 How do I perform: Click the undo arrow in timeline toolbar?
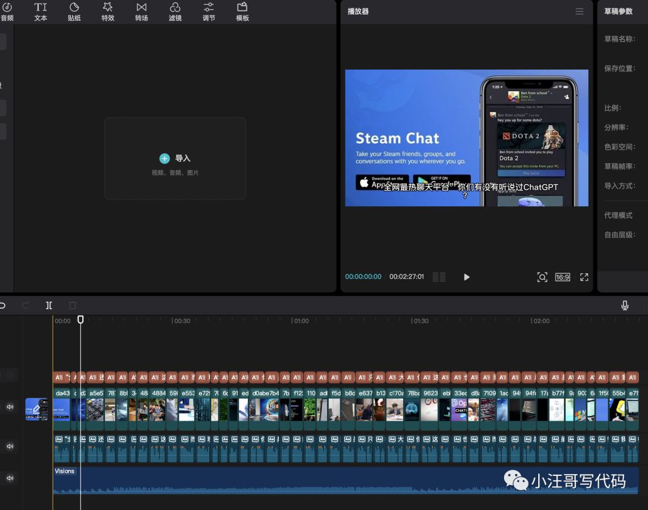pyautogui.click(x=2, y=305)
